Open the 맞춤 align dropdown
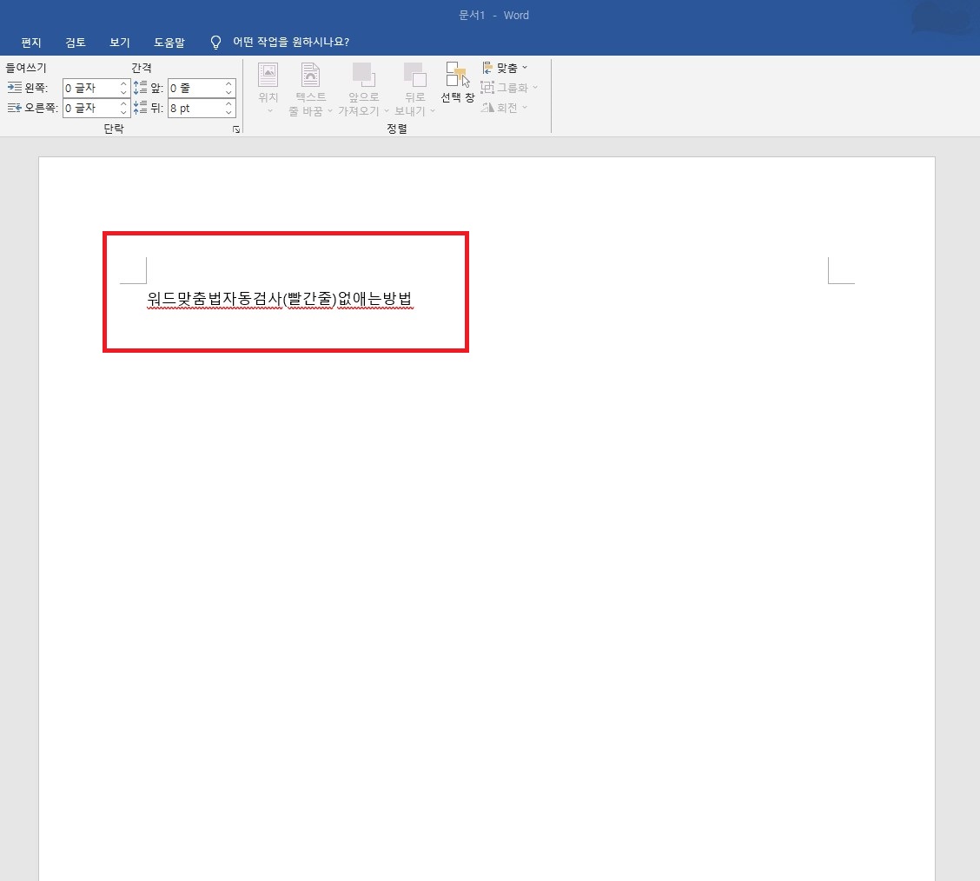Screen dimensions: 980x881 505,68
